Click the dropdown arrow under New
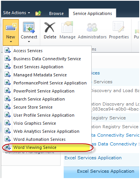140x180 pixels. point(11,41)
